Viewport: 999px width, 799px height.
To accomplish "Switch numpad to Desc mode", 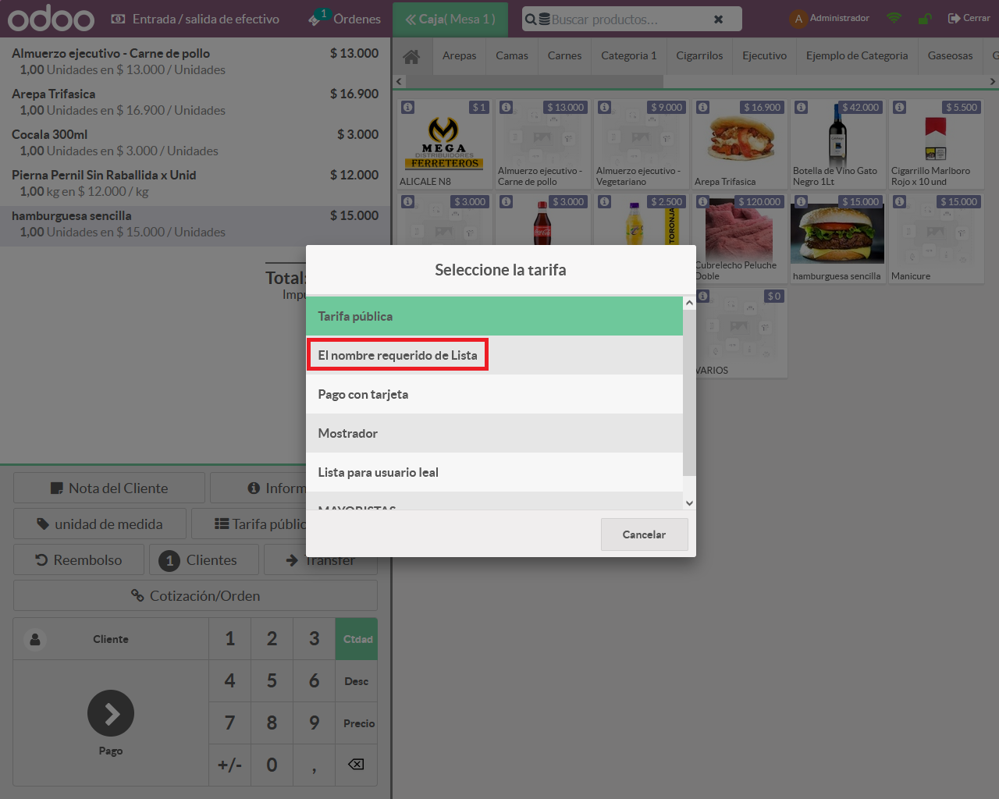I will pyautogui.click(x=357, y=681).
